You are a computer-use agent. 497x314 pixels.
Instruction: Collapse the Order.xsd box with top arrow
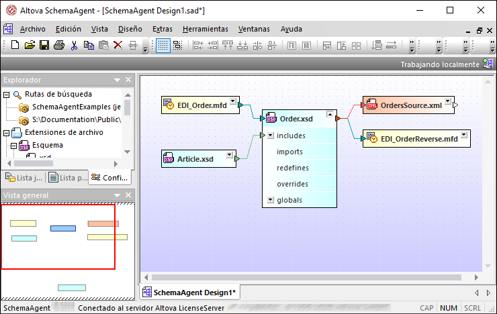coord(330,115)
